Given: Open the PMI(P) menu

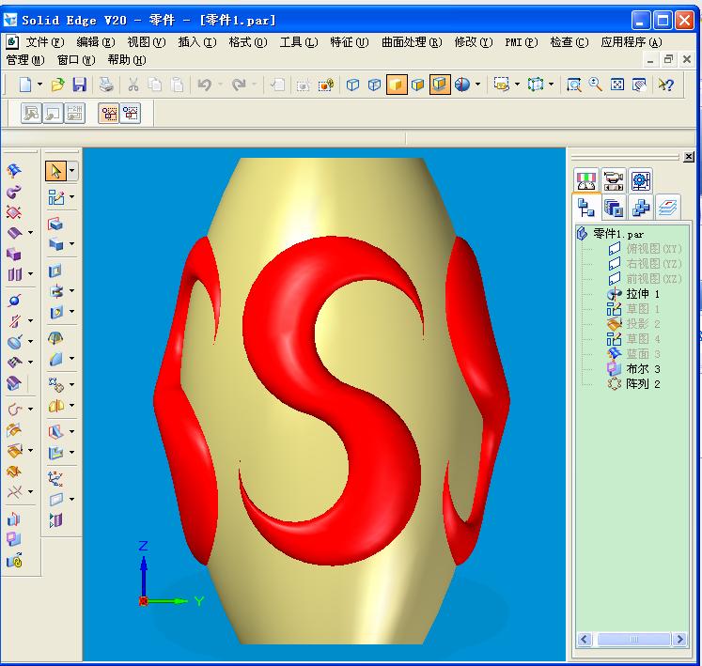Looking at the screenshot, I should 522,42.
